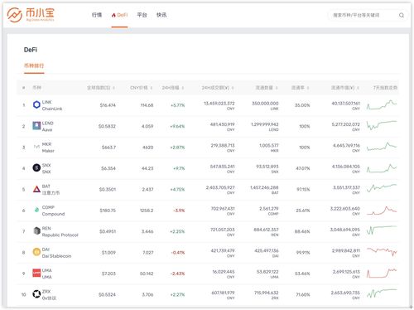Click MKR price $663.7
The height and width of the screenshot is (310, 414).
pos(108,148)
